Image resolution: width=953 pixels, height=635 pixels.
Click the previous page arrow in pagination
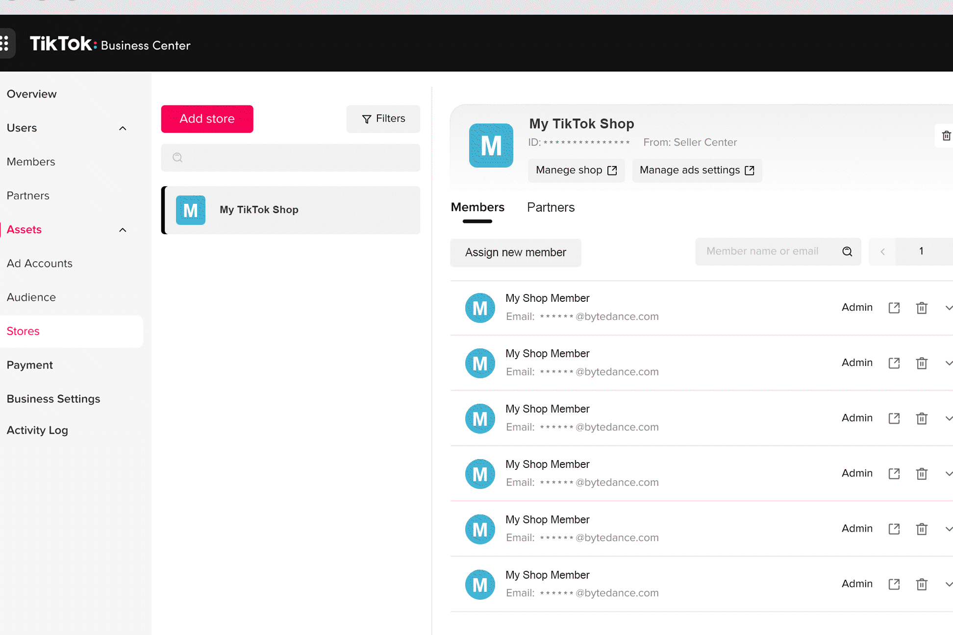click(882, 251)
